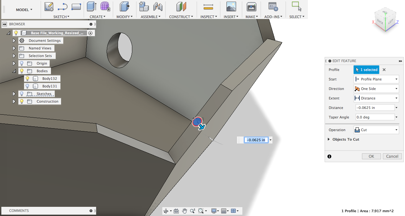Click the activate radio button on root component

90,33
